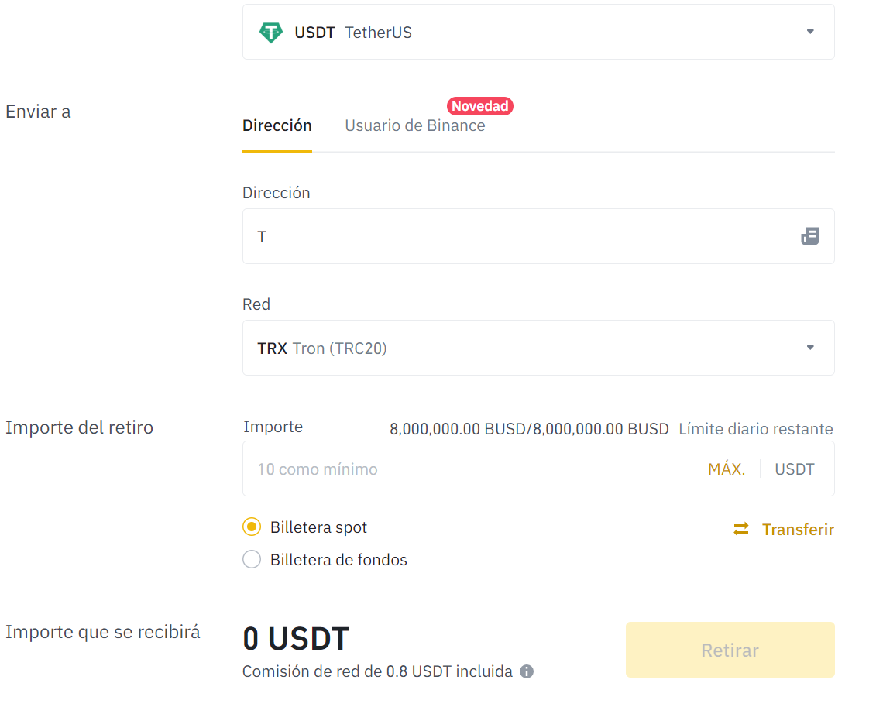
Task: Open the address book icon in Dirección field
Action: pyautogui.click(x=809, y=236)
